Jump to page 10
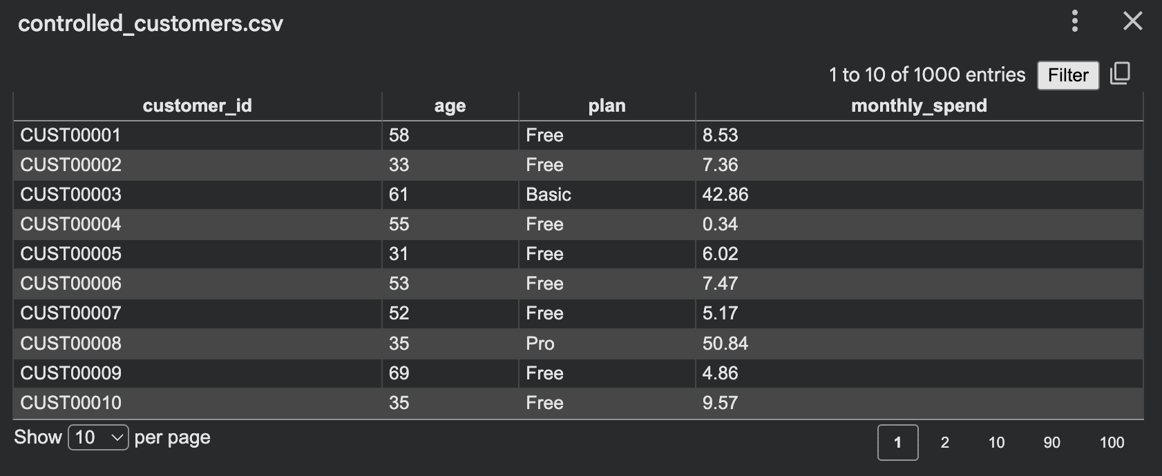Viewport: 1162px width, 476px height. (997, 442)
